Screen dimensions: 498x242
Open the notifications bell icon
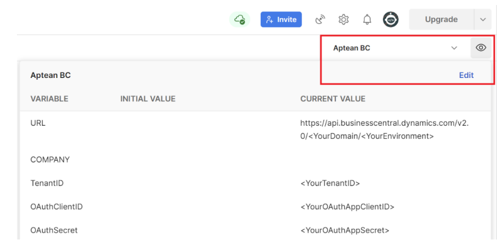pyautogui.click(x=367, y=19)
